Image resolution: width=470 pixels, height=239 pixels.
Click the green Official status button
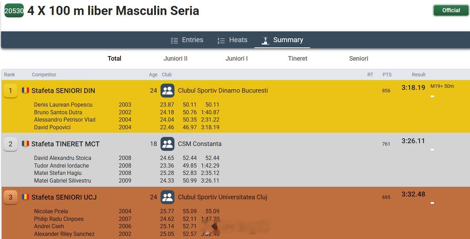pos(451,10)
